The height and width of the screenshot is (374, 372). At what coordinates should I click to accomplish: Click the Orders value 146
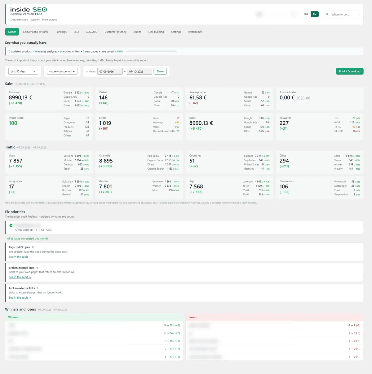pyautogui.click(x=103, y=97)
